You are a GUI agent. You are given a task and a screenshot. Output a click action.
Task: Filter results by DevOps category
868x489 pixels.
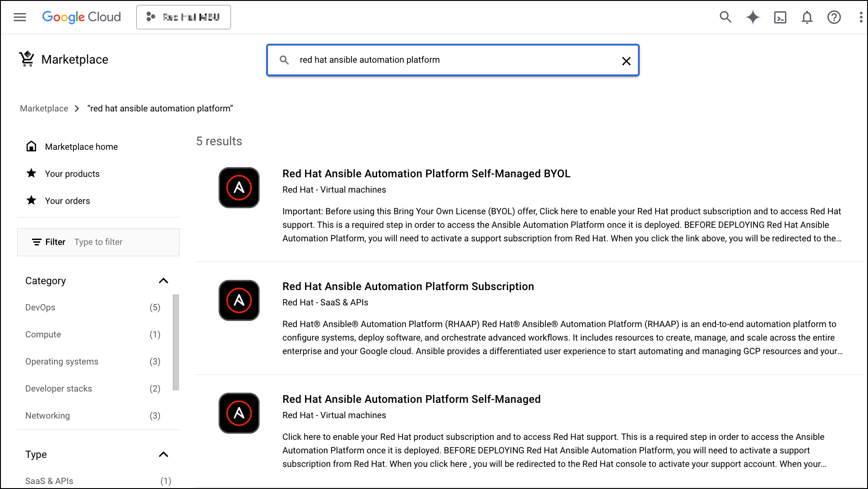[x=40, y=307]
